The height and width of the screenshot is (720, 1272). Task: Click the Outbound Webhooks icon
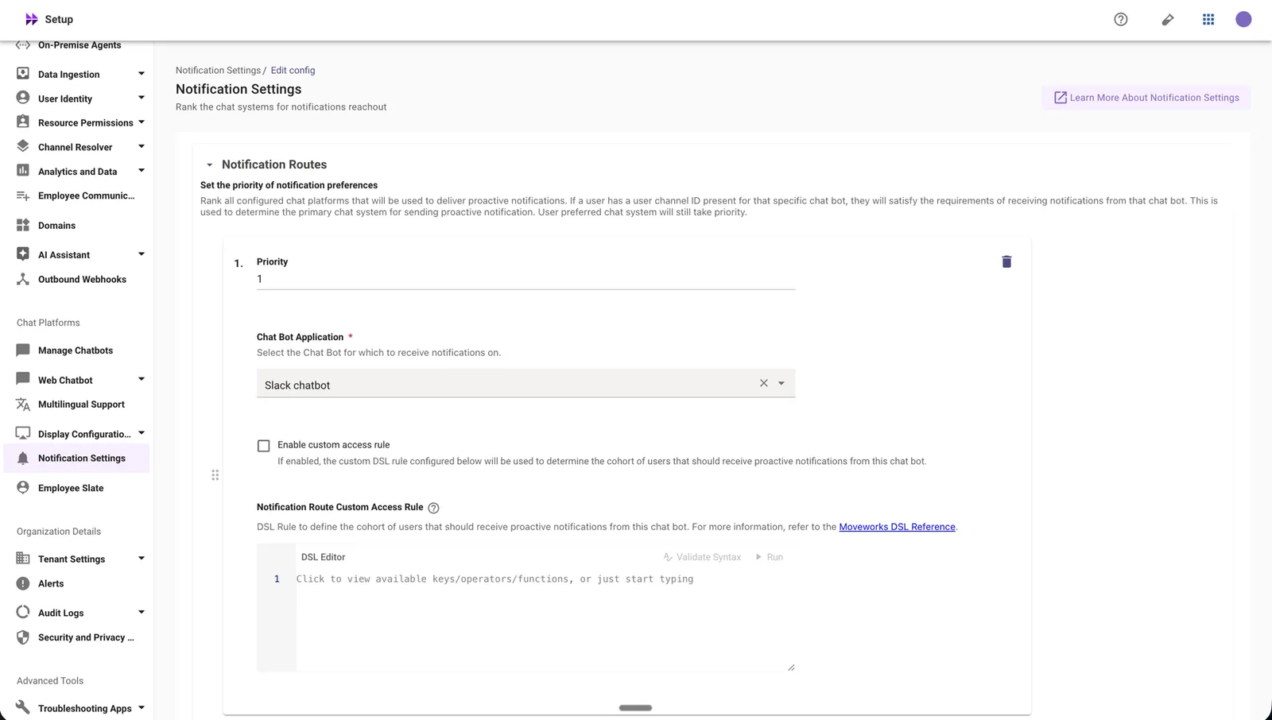pos(23,279)
